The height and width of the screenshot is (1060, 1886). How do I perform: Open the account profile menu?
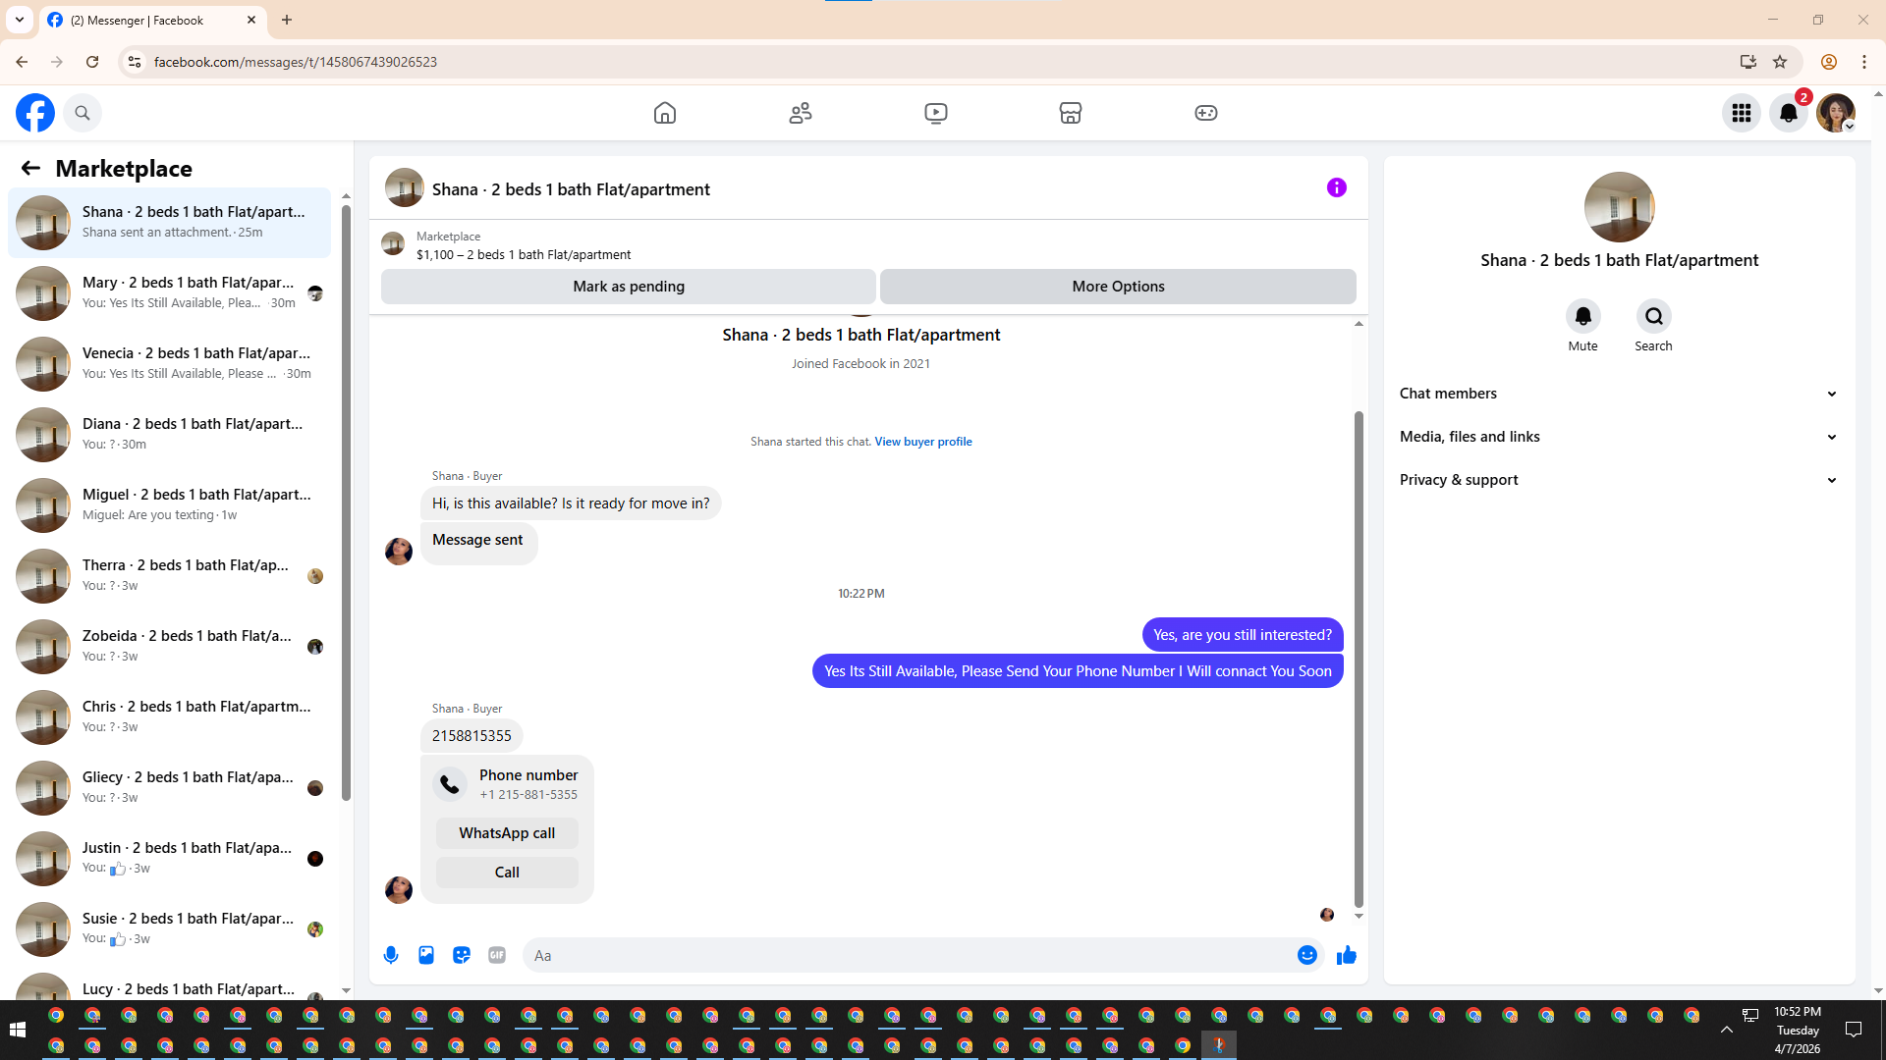coord(1836,113)
